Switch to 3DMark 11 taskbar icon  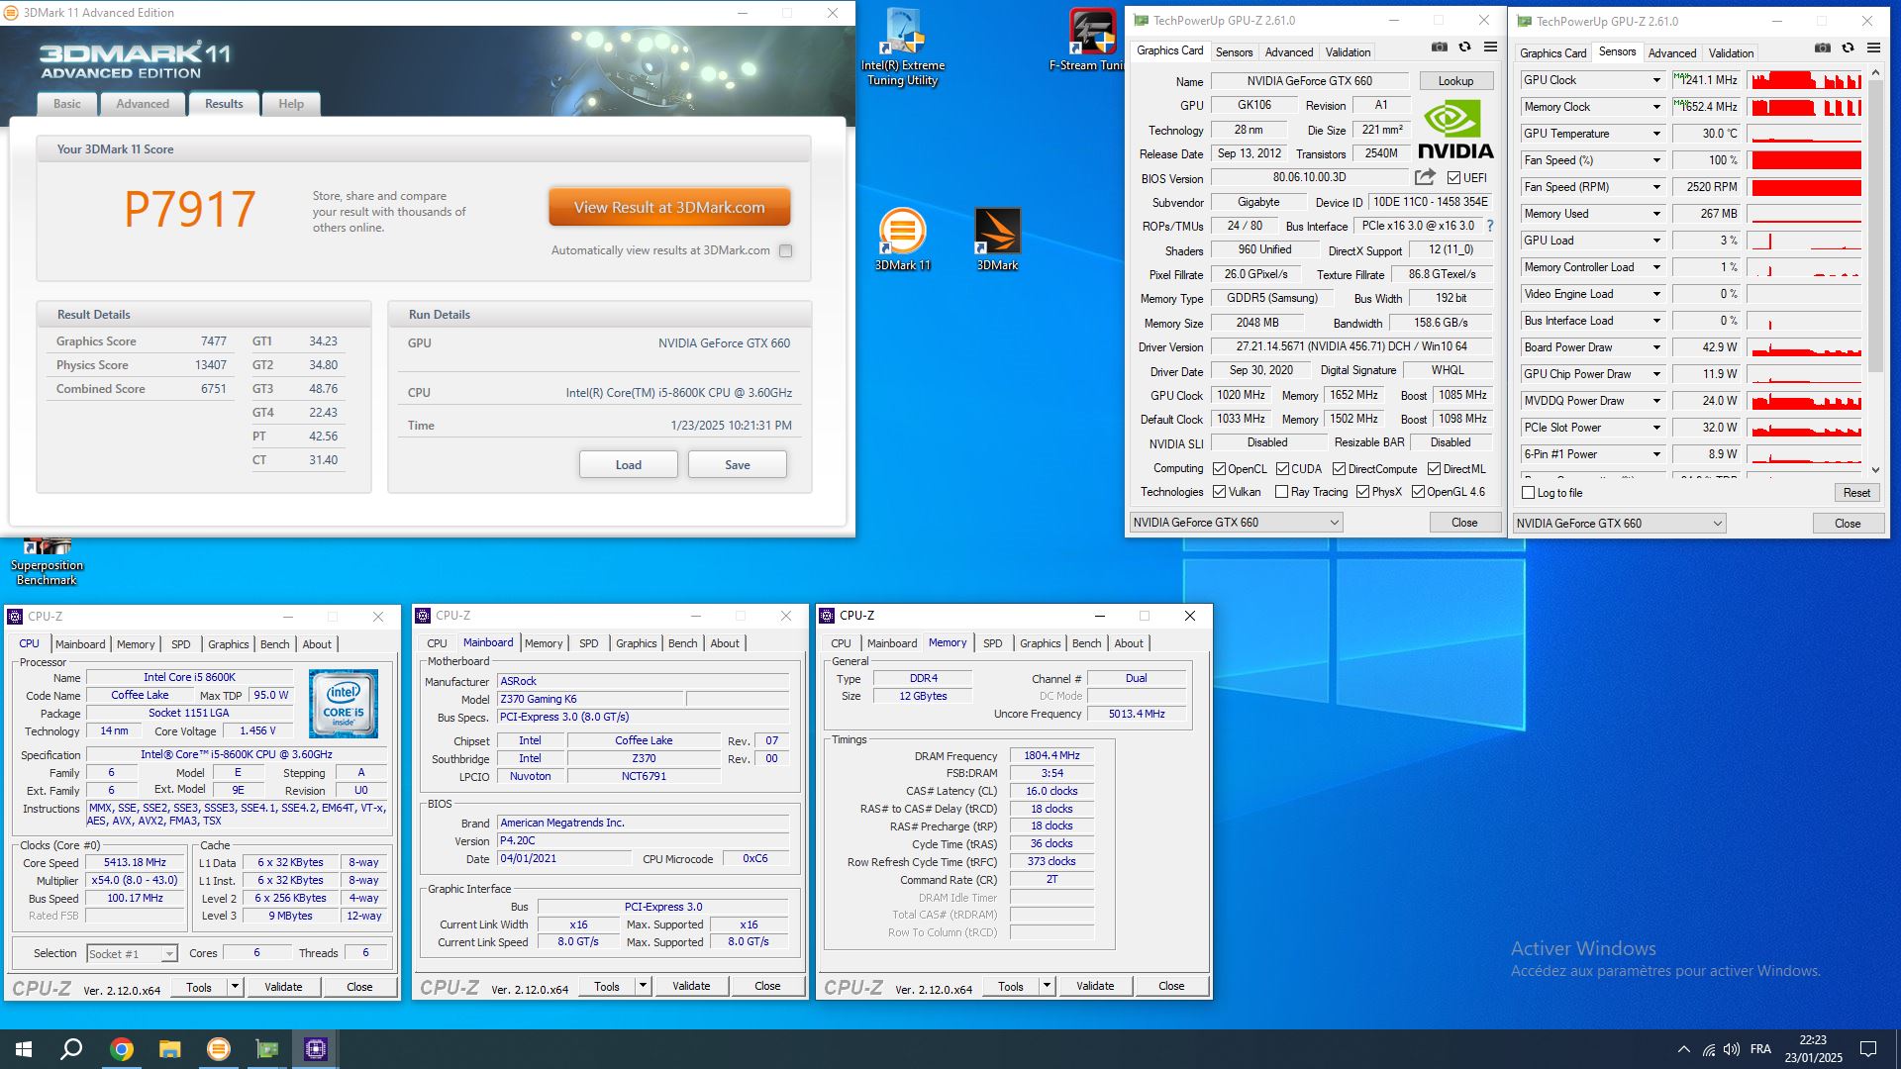click(x=219, y=1049)
